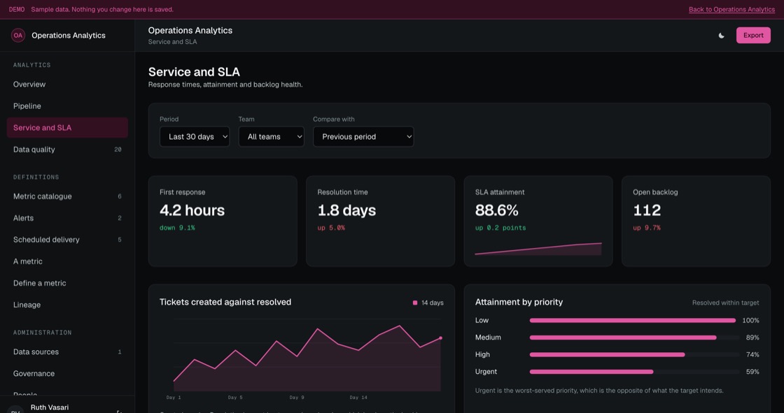Open Scheduled delivery
Image resolution: width=784 pixels, height=413 pixels.
(x=67, y=240)
